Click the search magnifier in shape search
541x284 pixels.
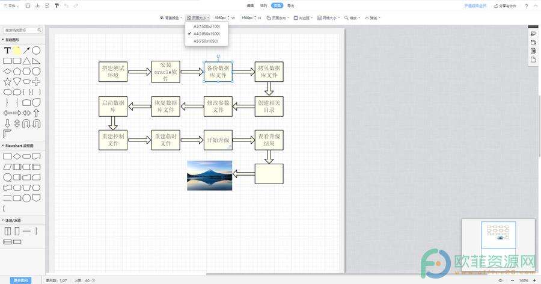tap(40, 29)
